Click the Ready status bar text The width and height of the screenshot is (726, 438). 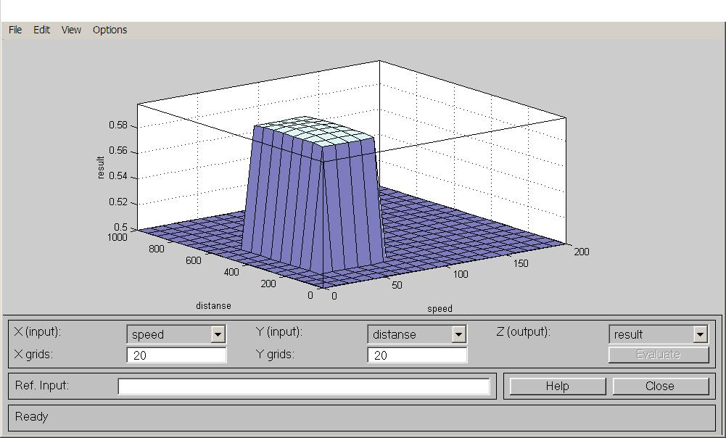coord(33,417)
